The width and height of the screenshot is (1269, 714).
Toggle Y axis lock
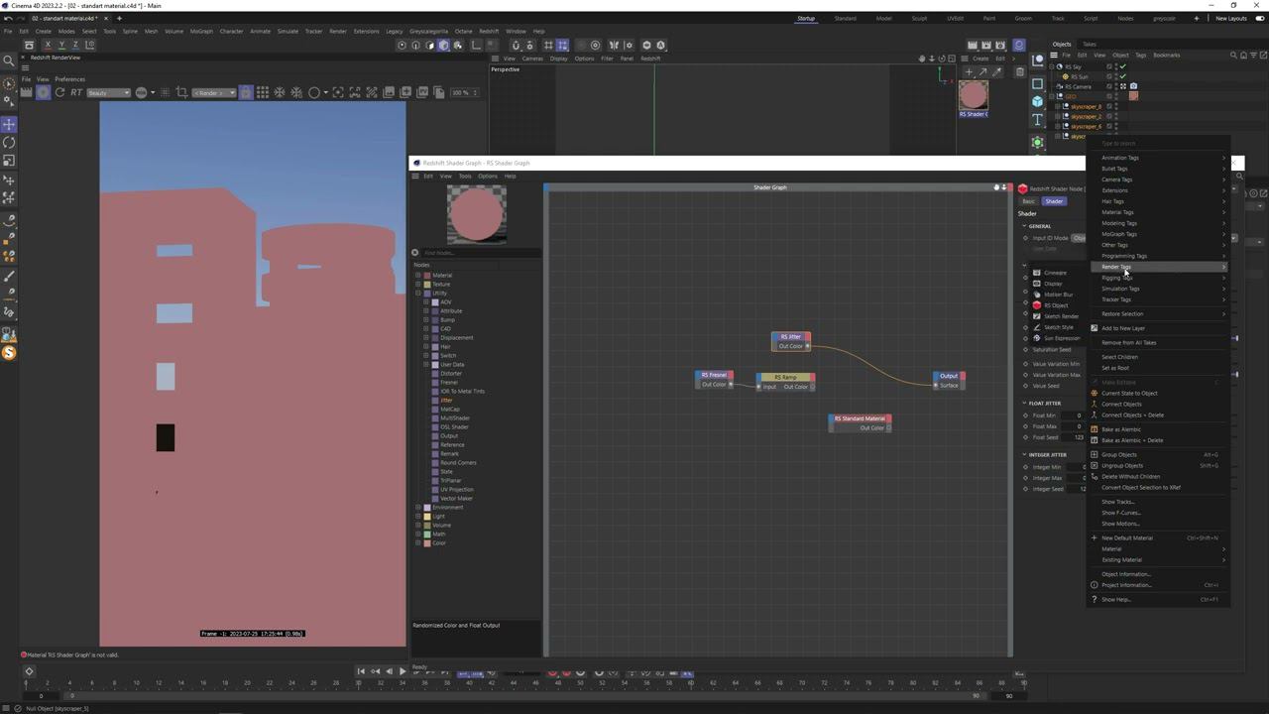tap(61, 45)
